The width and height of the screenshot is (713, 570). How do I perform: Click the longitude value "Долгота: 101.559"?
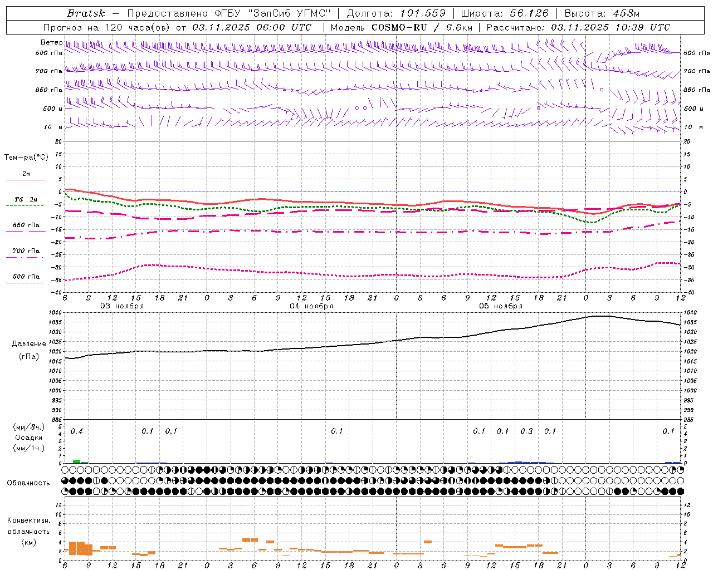point(396,13)
